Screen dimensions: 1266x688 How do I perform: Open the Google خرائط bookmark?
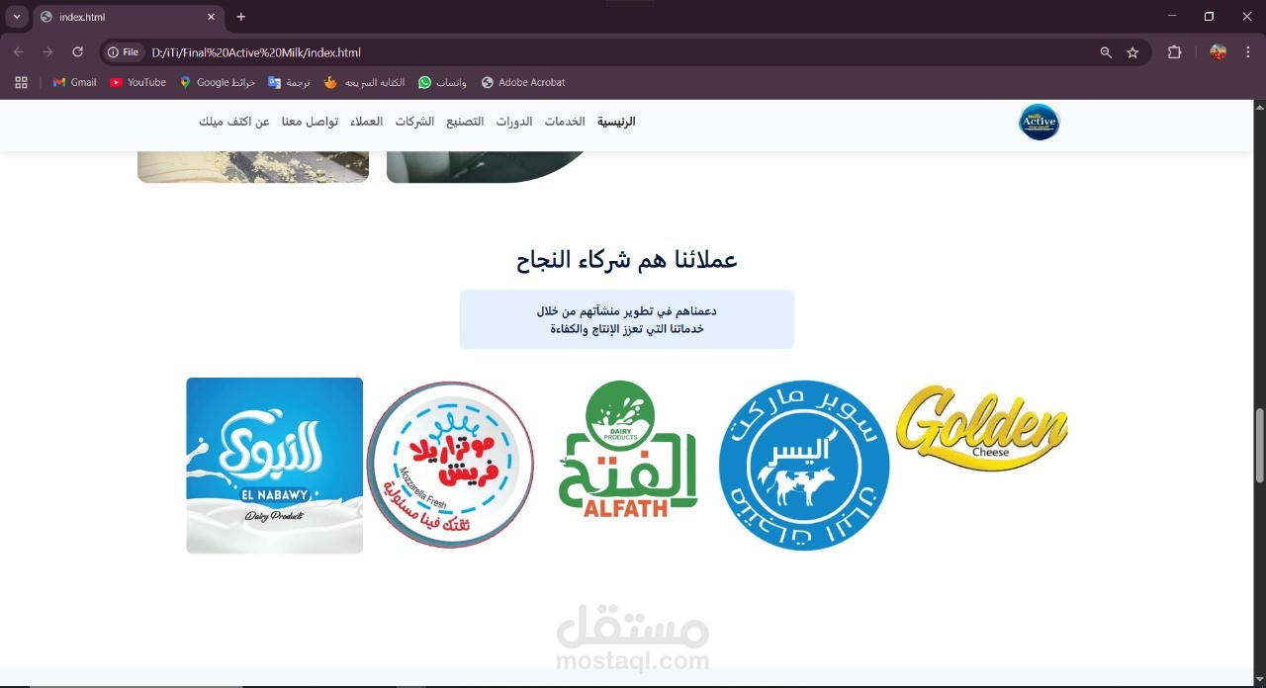217,83
